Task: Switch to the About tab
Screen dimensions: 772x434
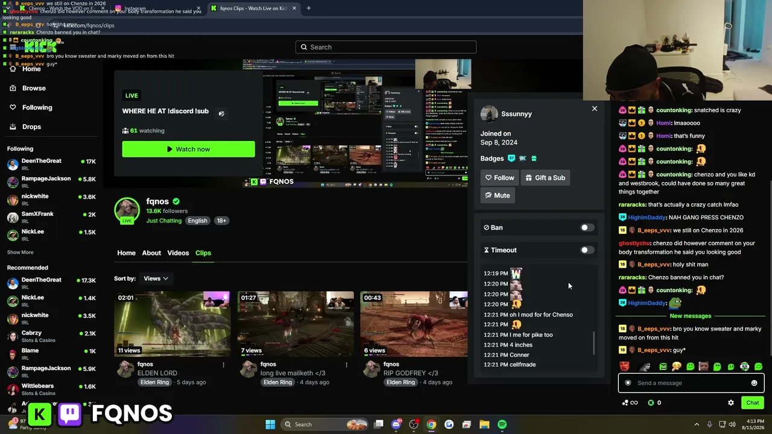Action: [151, 253]
